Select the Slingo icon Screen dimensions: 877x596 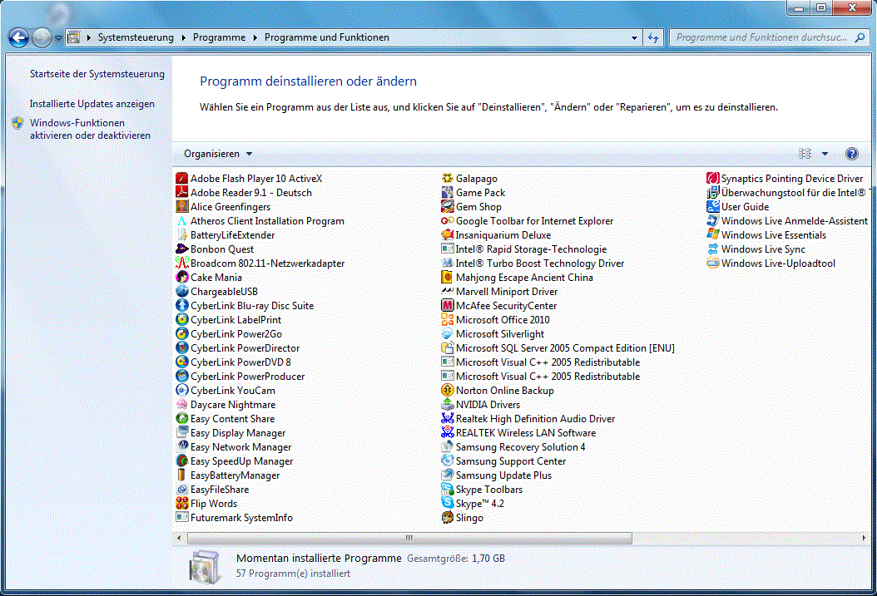click(x=447, y=518)
